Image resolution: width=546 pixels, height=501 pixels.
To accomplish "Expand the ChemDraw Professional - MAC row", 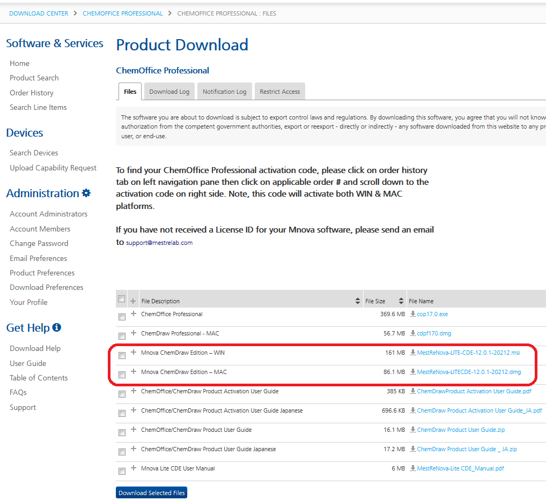I will pyautogui.click(x=134, y=333).
